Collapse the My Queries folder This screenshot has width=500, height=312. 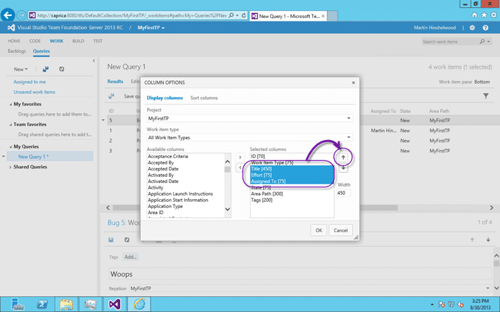click(x=10, y=147)
